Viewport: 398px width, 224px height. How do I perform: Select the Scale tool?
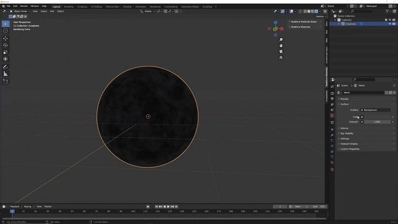[x=6, y=52]
